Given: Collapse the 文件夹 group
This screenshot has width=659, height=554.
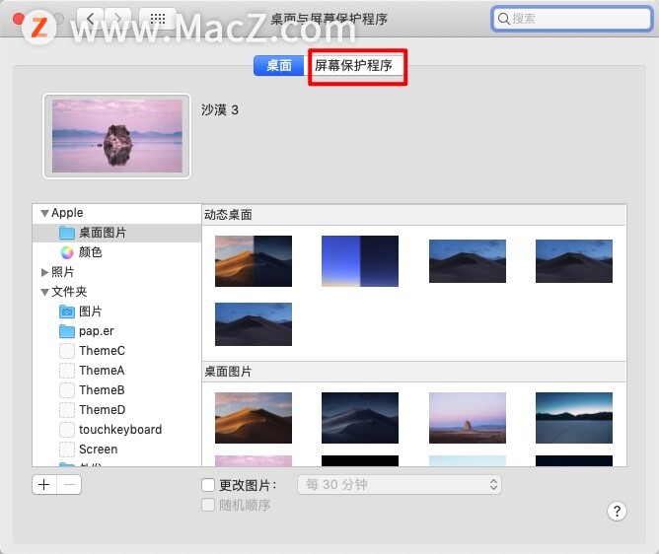Looking at the screenshot, I should [44, 293].
